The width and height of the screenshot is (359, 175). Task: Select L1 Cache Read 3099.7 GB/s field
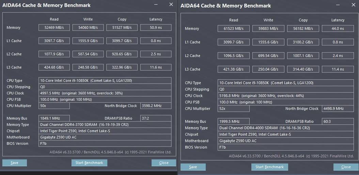click(x=234, y=42)
